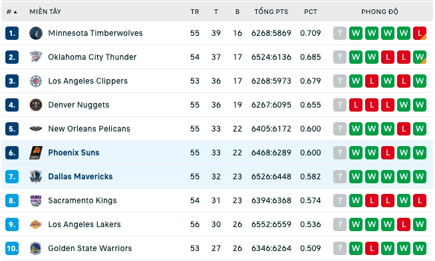Open the Phoenix Suns team link

(x=74, y=153)
